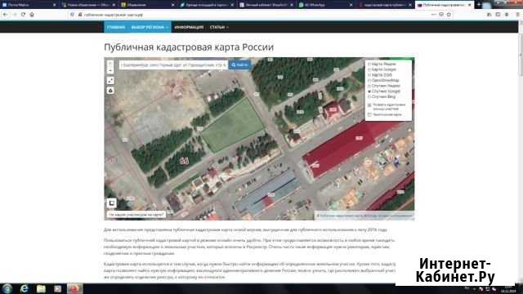Zoom out on the cadastral map
The image size is (523, 294).
[110, 71]
